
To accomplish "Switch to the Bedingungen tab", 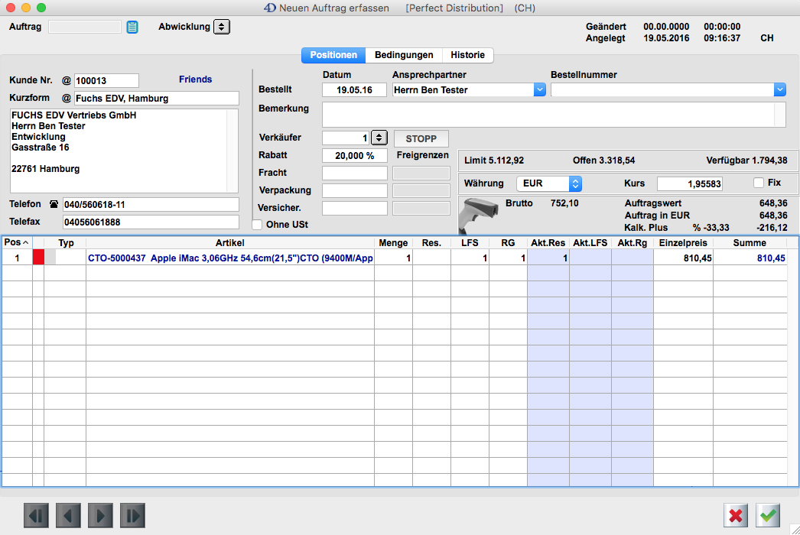I will (404, 55).
